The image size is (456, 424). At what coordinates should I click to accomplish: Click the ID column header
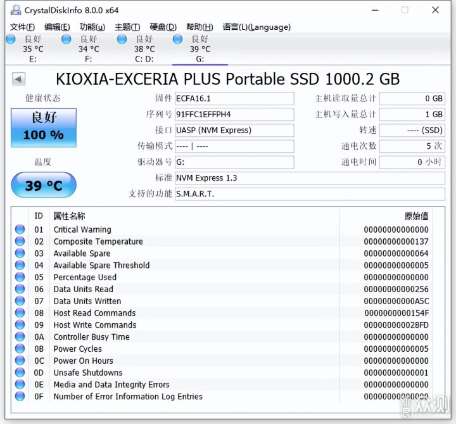pos(39,216)
